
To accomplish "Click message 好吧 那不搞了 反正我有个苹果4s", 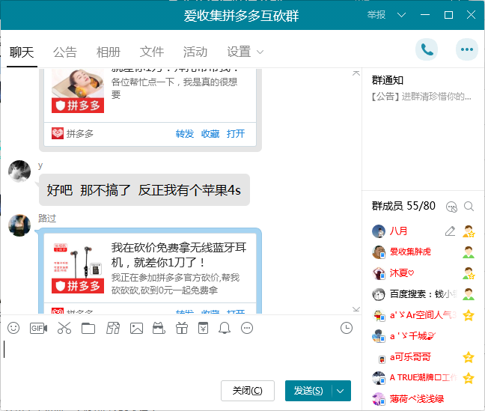I will click(144, 190).
